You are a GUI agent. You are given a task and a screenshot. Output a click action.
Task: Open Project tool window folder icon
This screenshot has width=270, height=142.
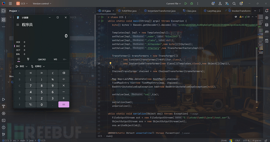(4, 11)
